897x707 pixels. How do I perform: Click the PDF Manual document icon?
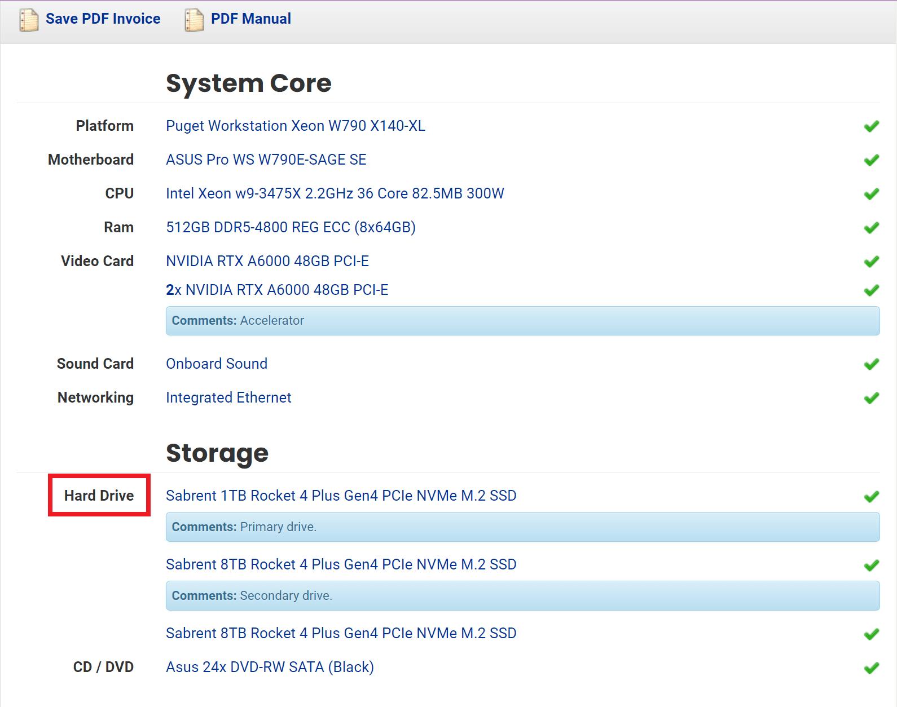tap(194, 20)
